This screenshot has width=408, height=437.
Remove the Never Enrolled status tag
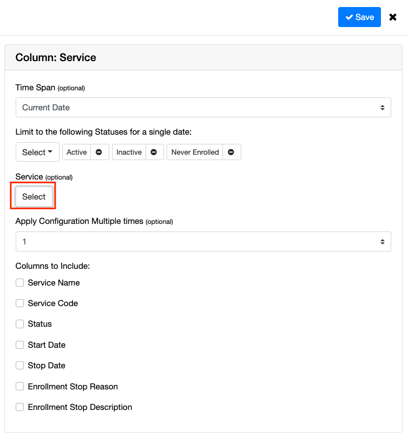click(231, 152)
